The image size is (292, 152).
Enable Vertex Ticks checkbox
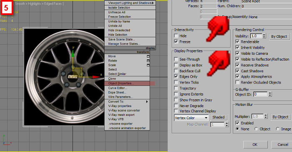176,82
